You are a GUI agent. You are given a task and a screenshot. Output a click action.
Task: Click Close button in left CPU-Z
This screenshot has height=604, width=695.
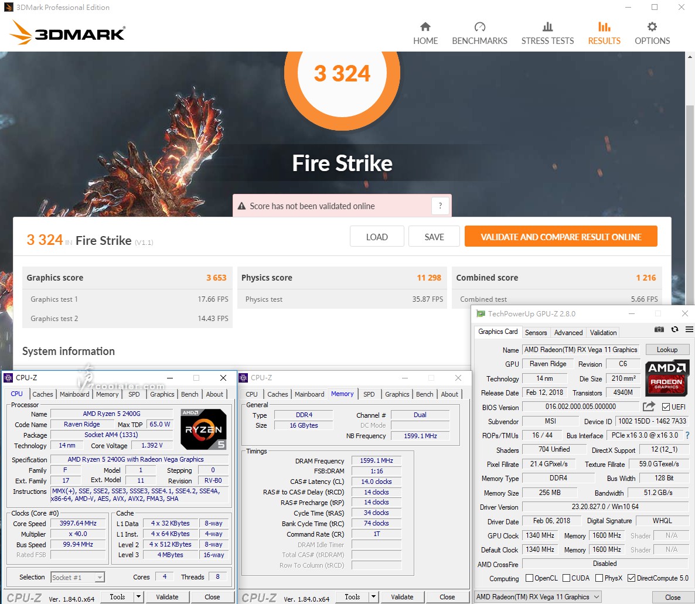pyautogui.click(x=212, y=597)
